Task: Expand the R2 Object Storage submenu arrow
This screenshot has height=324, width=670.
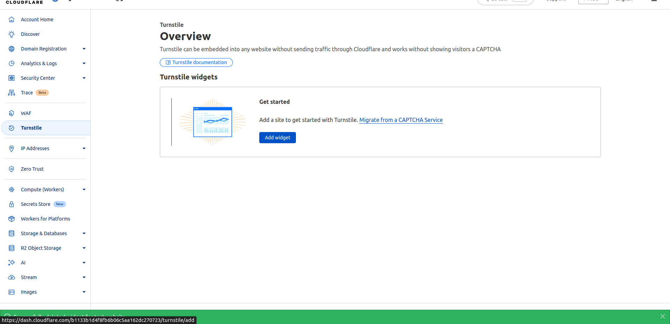Action: click(x=84, y=248)
